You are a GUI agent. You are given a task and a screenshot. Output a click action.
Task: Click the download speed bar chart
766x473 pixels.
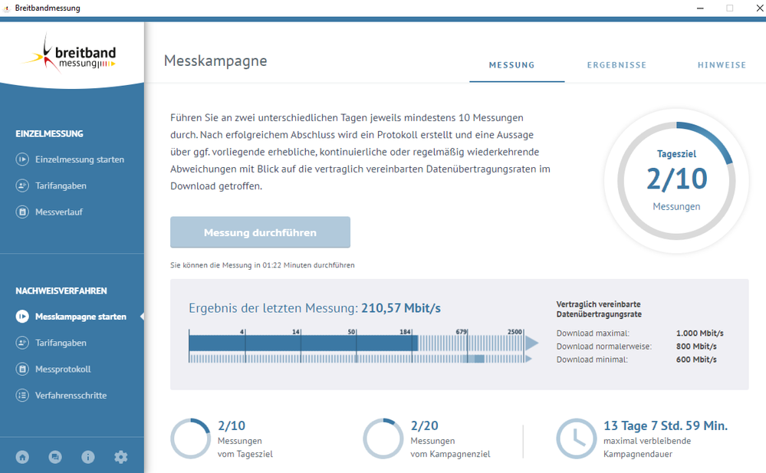(x=363, y=346)
